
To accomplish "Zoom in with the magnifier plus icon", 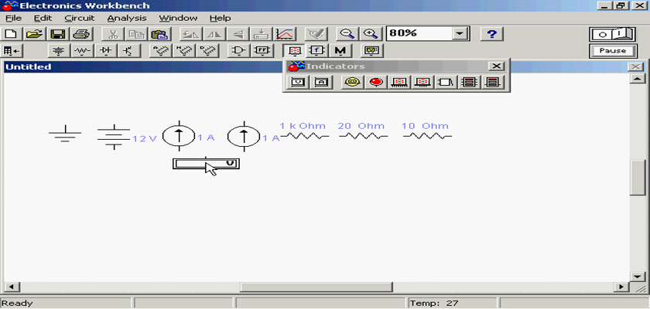I will point(370,34).
